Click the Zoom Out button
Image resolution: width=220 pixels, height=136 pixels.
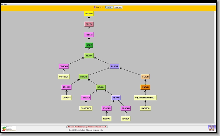point(118,7)
